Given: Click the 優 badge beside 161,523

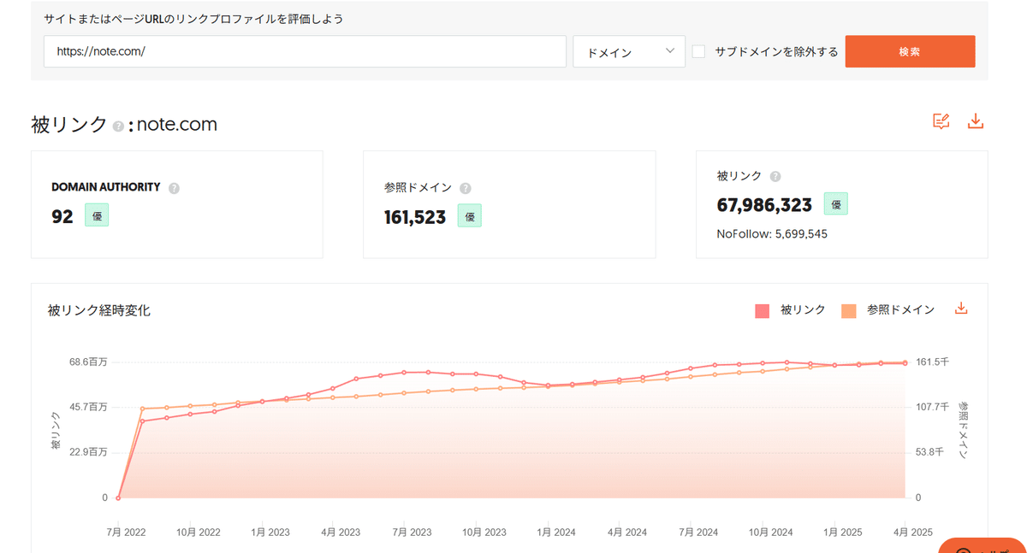Looking at the screenshot, I should (x=468, y=216).
